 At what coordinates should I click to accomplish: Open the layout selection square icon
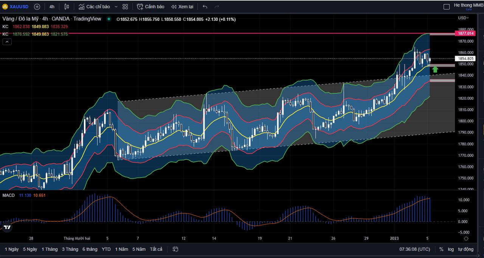pos(447,6)
